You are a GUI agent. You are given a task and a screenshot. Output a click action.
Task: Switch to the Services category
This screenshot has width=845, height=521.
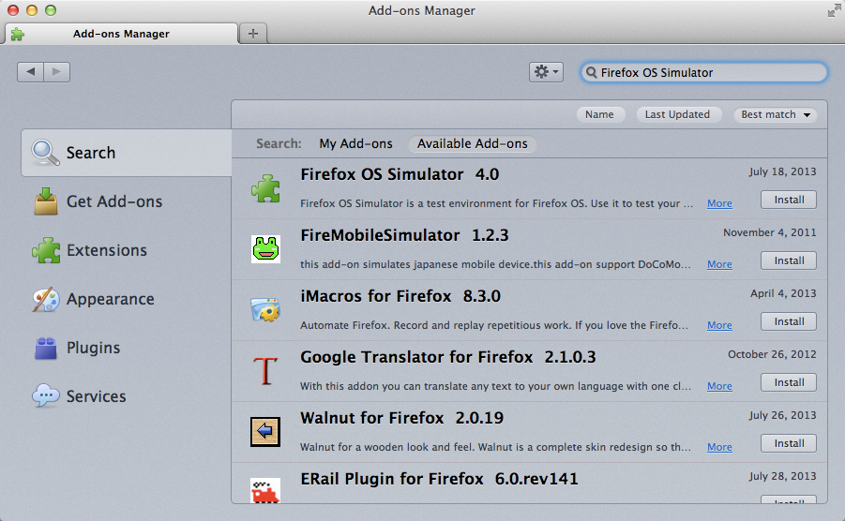pyautogui.click(x=96, y=396)
